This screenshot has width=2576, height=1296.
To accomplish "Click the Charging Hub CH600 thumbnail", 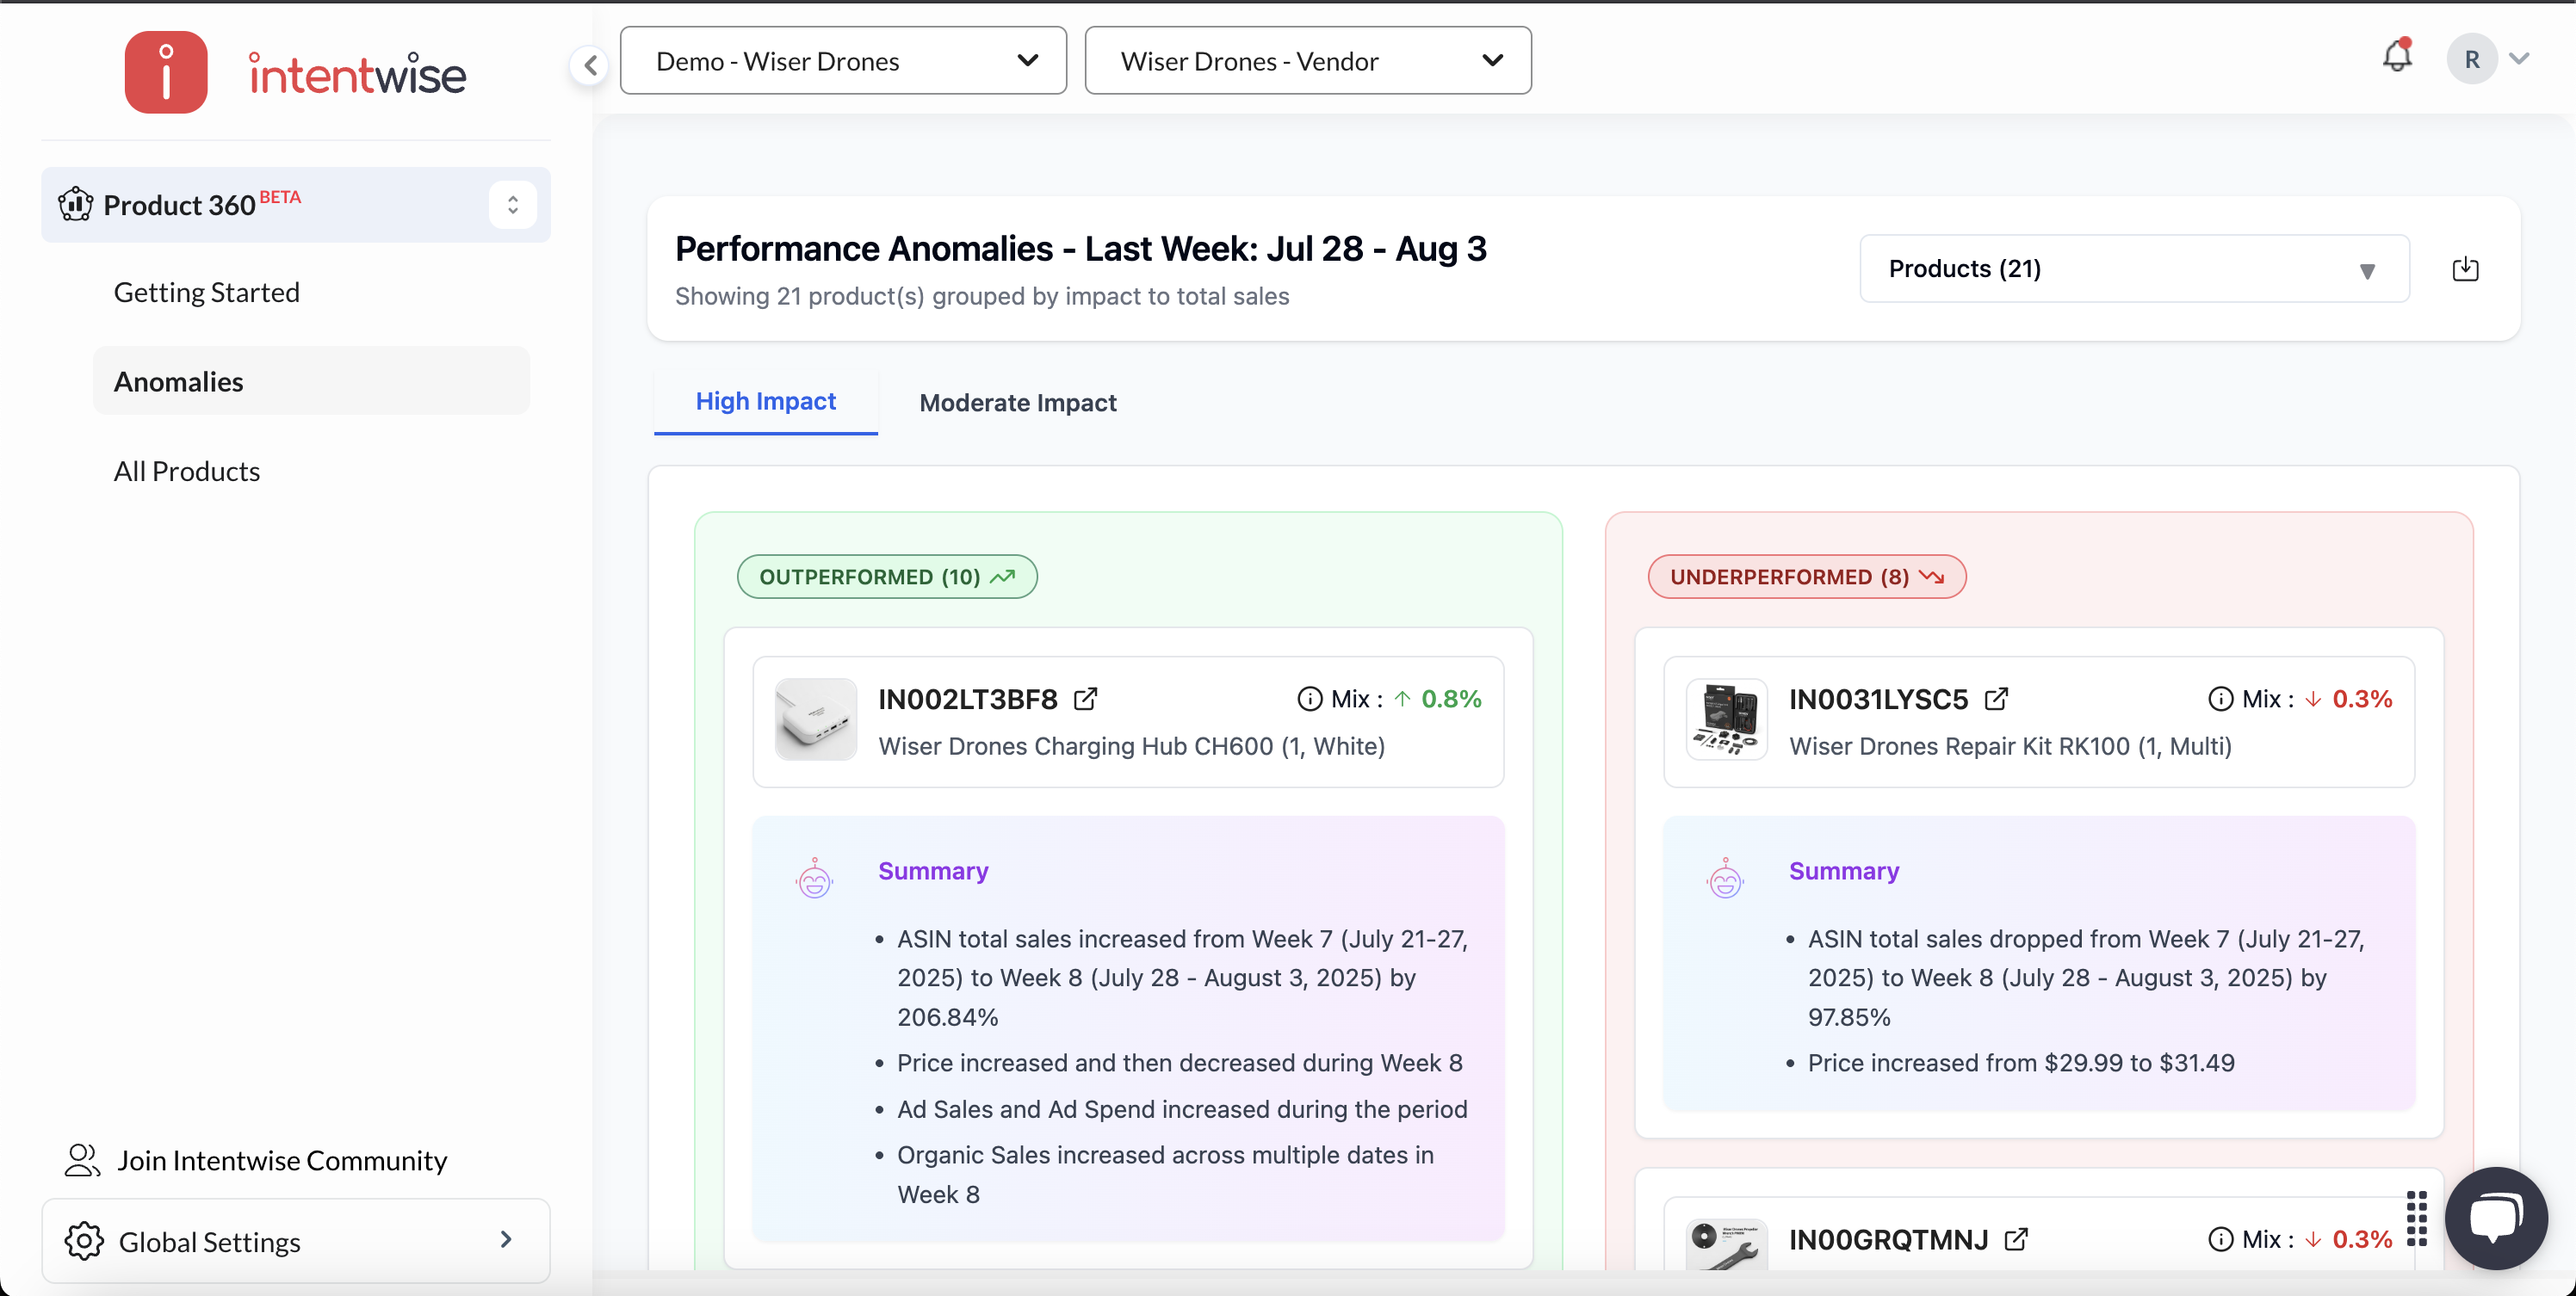I will coord(815,719).
